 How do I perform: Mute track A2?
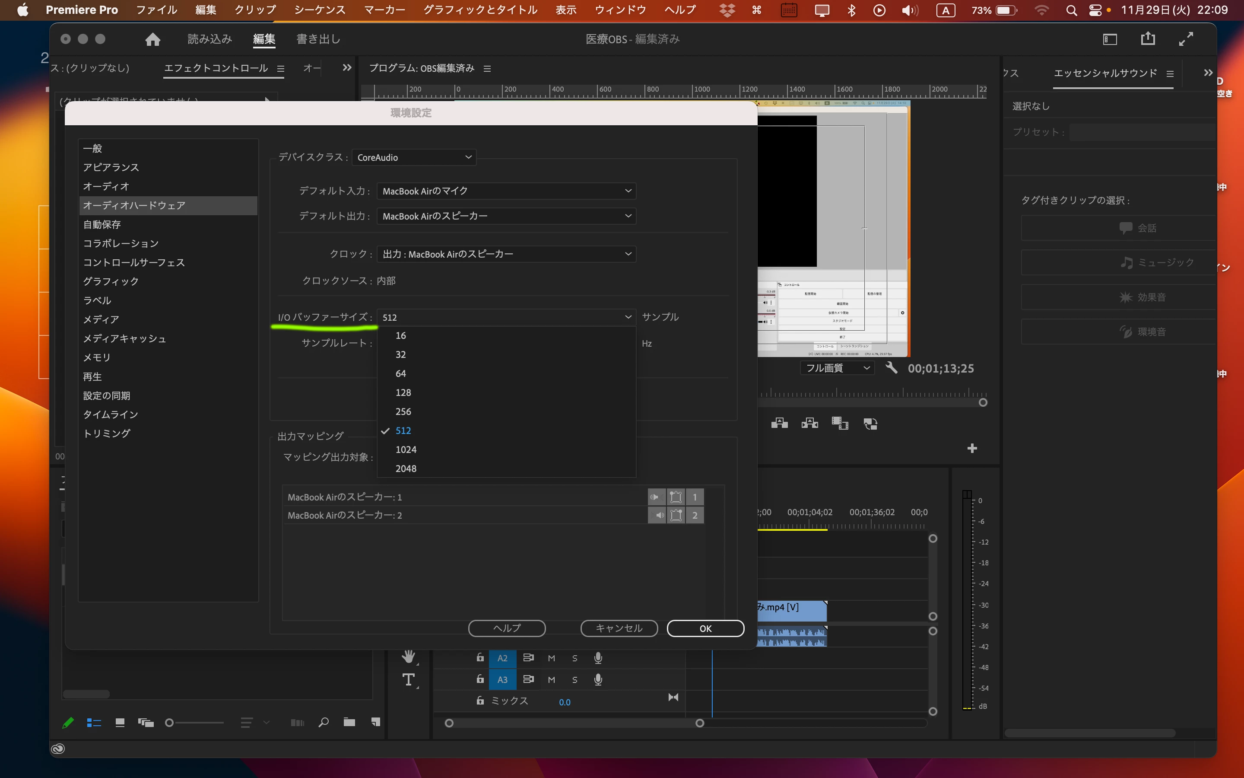pos(551,658)
